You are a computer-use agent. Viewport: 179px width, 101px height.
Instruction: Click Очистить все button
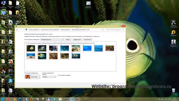tap(88, 40)
